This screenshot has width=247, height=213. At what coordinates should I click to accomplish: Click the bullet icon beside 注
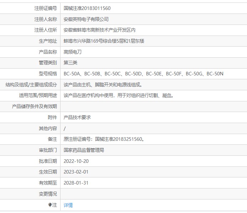pyautogui.click(x=50, y=205)
